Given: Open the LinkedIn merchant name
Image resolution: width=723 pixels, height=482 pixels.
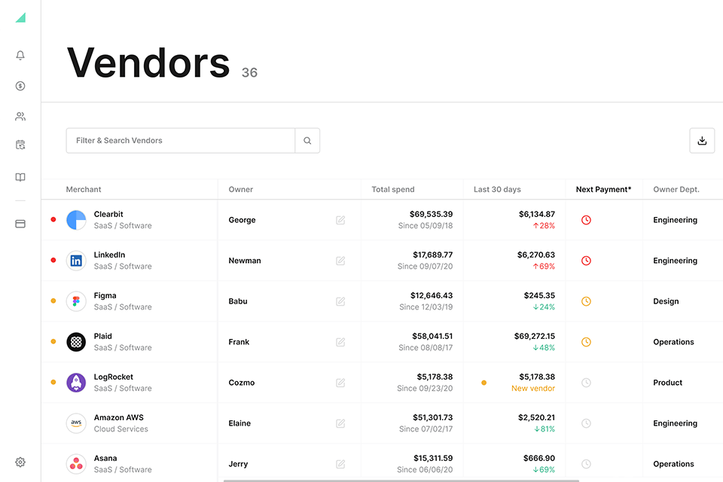Looking at the screenshot, I should click(x=109, y=255).
